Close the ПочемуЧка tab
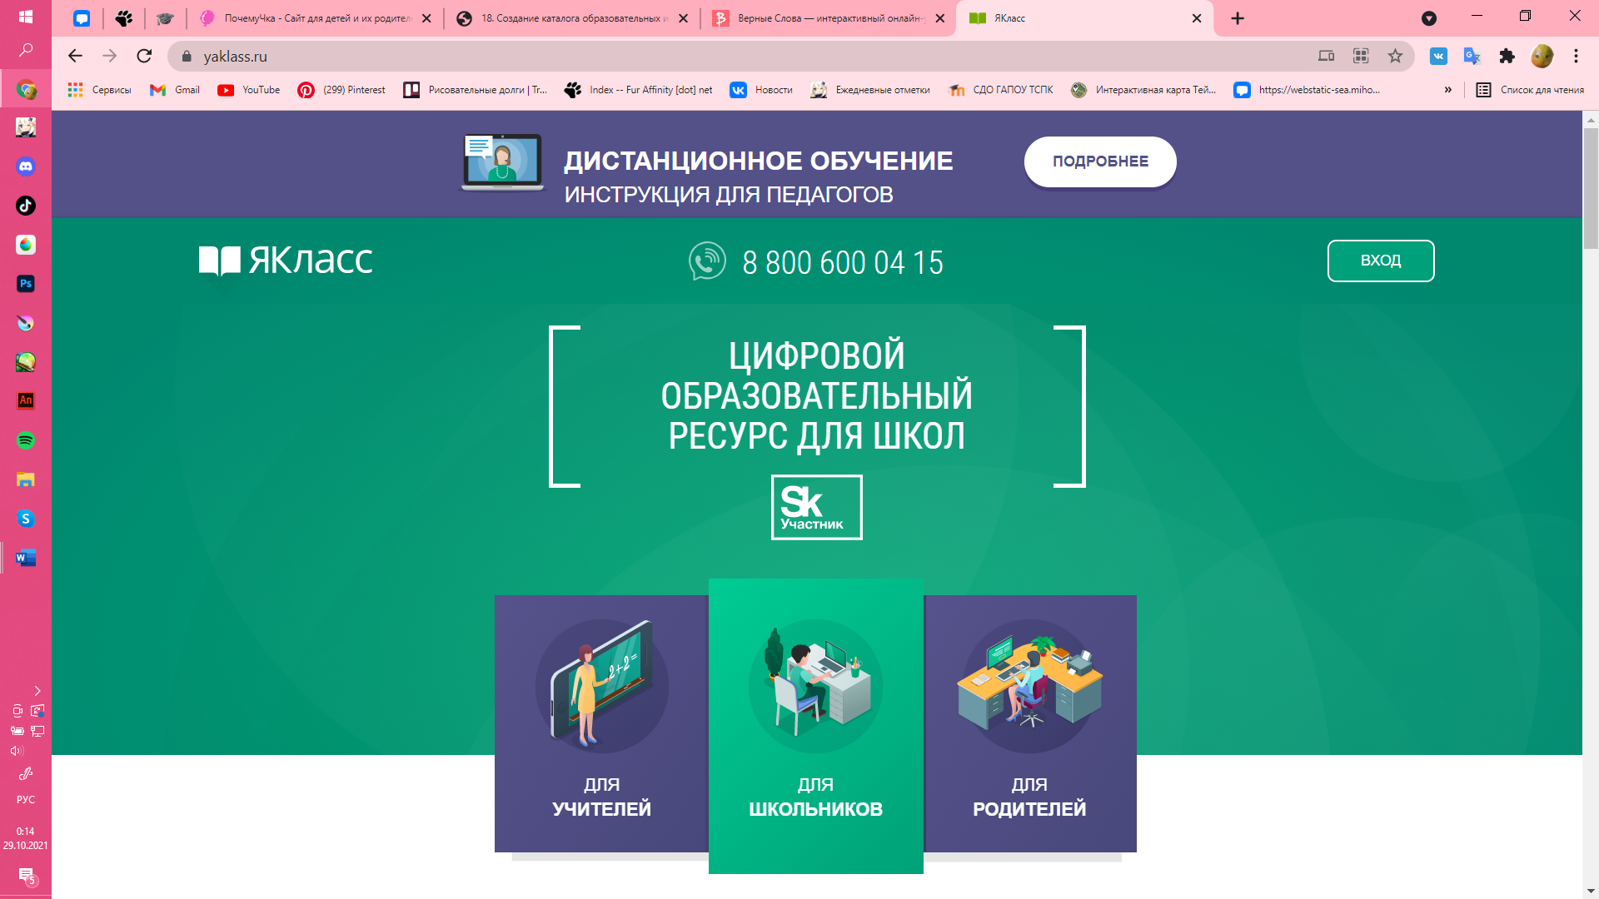Screen dimensions: 1599x899 (x=426, y=18)
